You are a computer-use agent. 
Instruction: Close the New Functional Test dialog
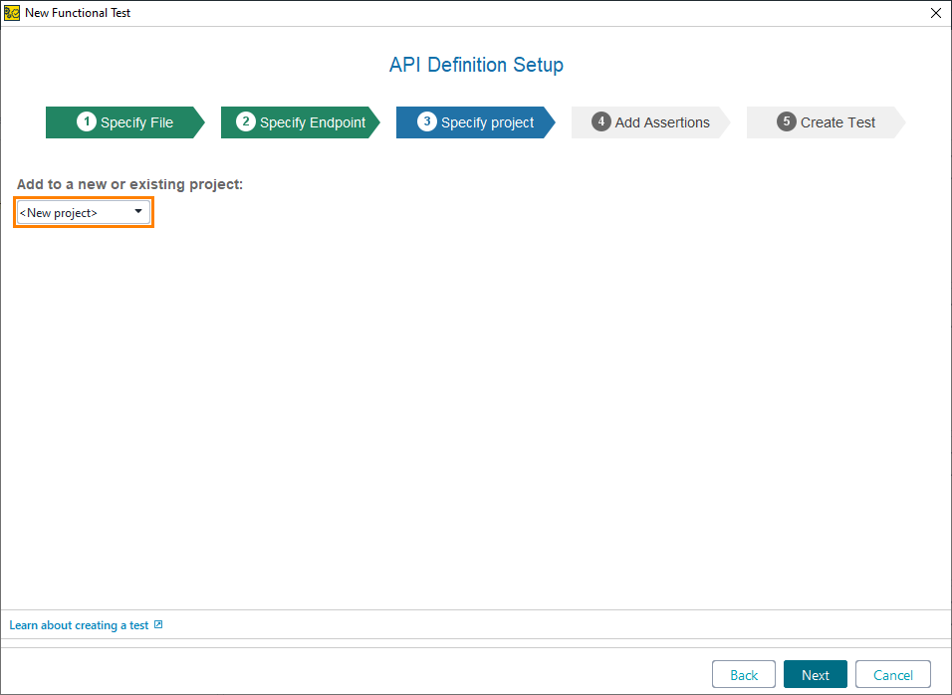[x=935, y=13]
